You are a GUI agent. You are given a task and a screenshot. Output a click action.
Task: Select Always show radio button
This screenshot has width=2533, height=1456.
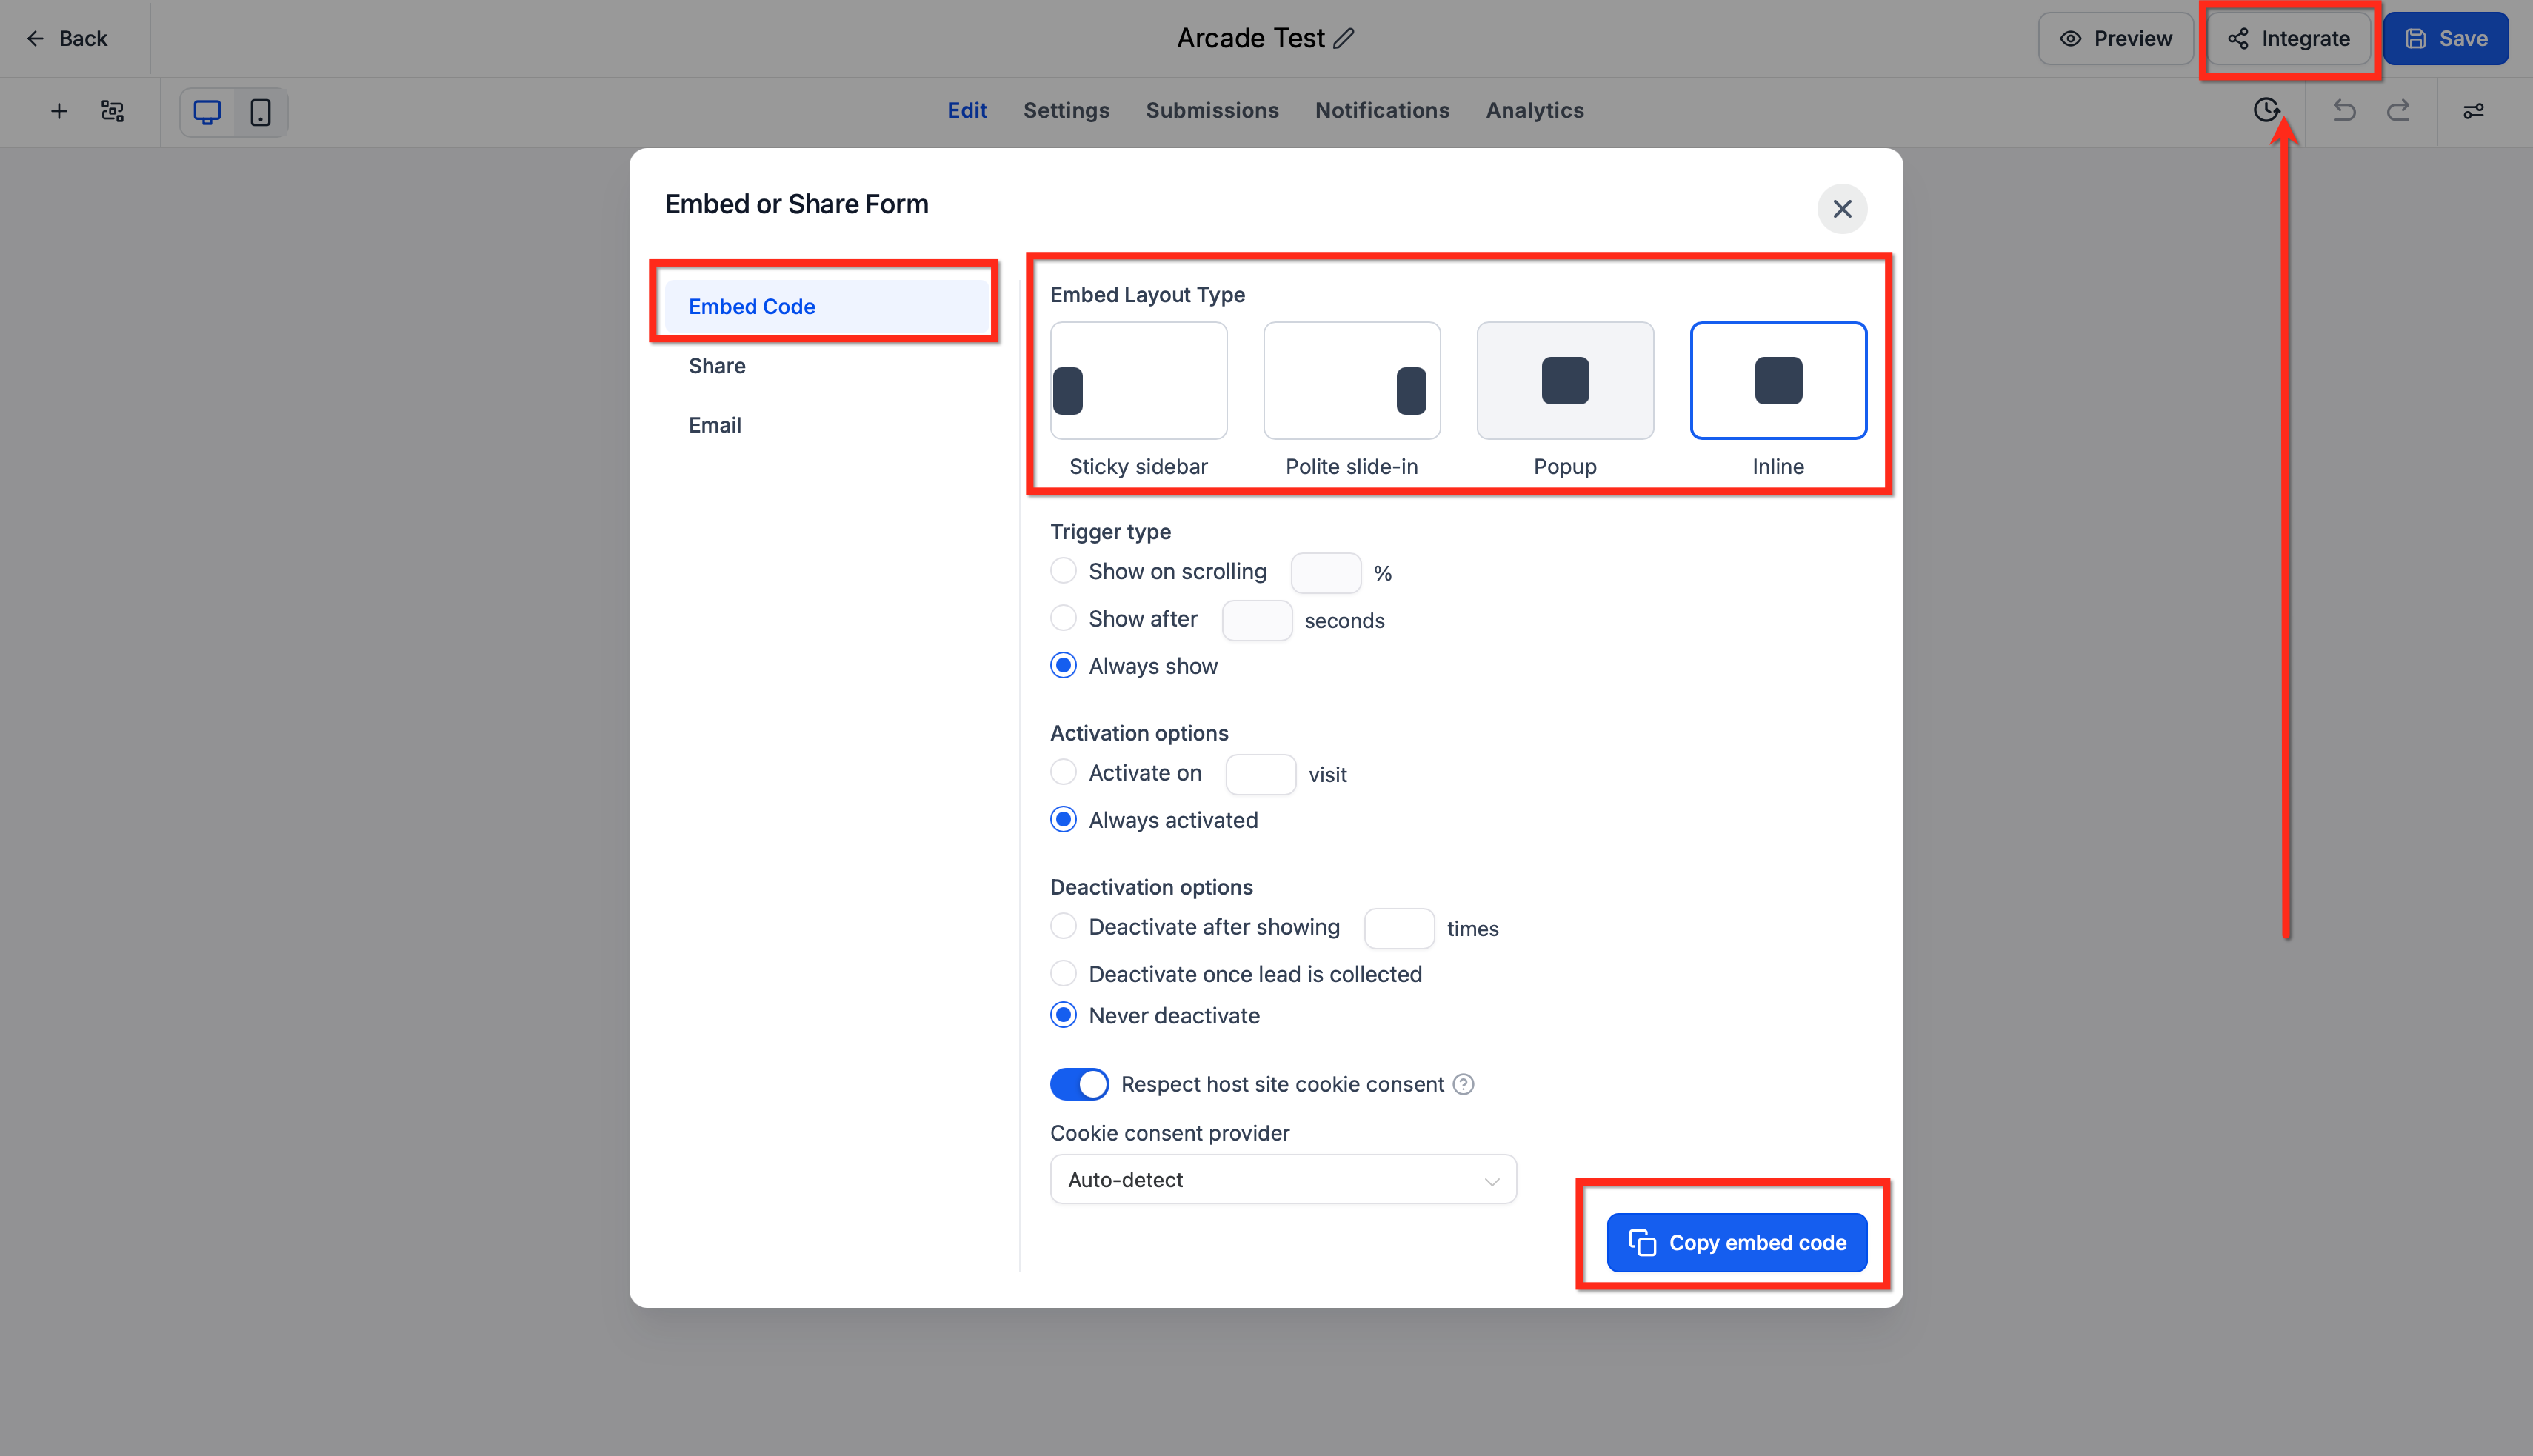coord(1063,666)
